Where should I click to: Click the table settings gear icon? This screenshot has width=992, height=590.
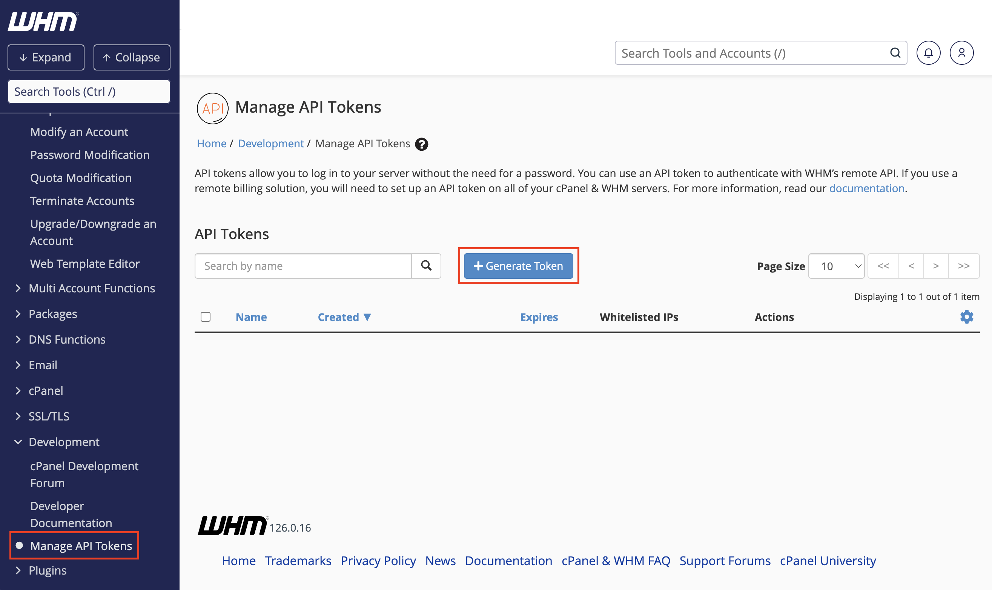(966, 317)
